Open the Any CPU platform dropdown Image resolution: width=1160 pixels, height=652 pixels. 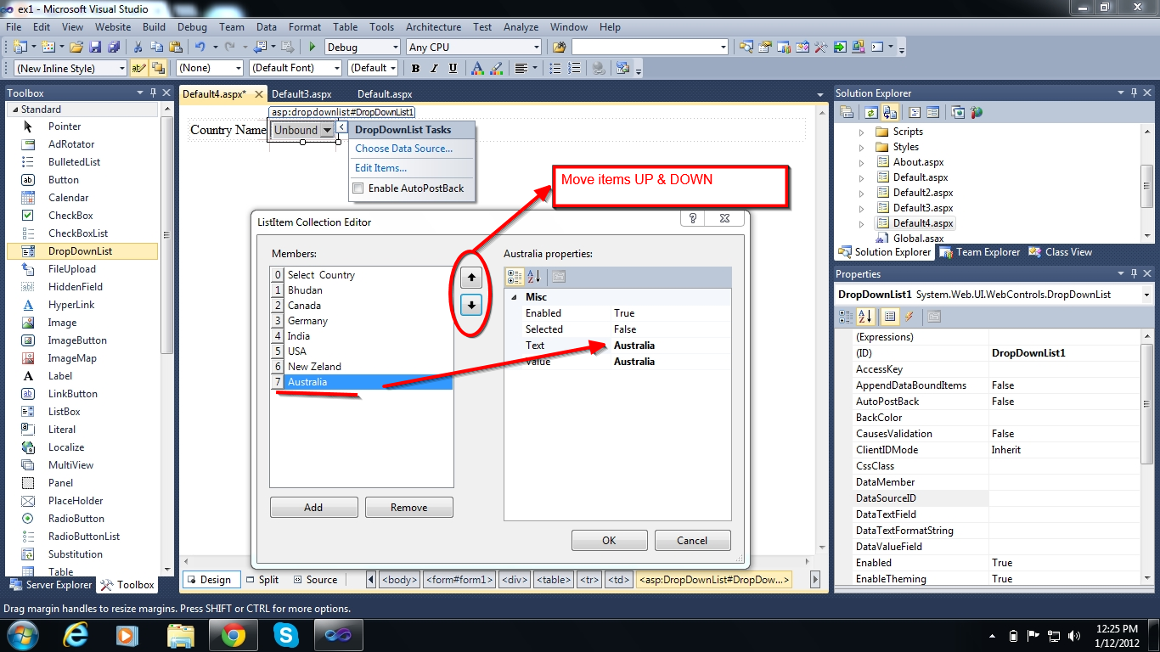473,48
